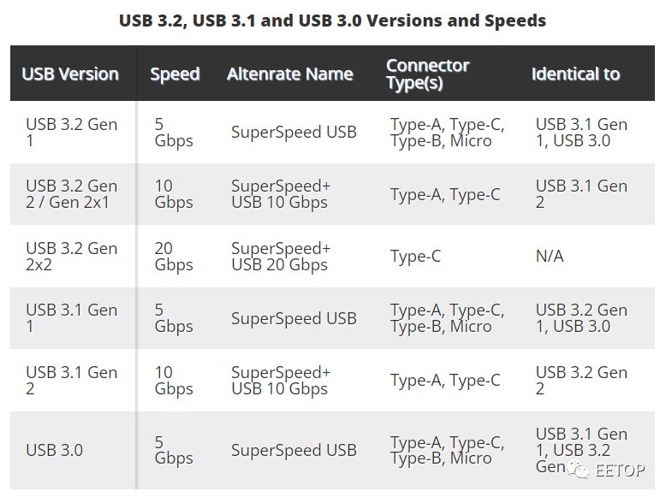
Task: Click the USB 3.1 Gen 2 row label
Action: pyautogui.click(x=71, y=381)
